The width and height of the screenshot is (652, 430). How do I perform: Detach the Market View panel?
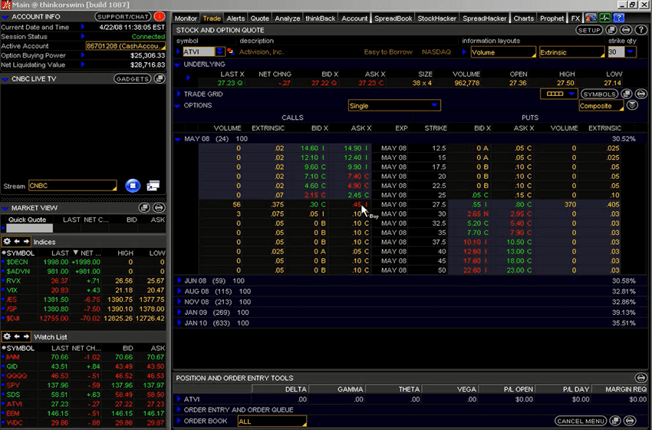[x=144, y=208]
